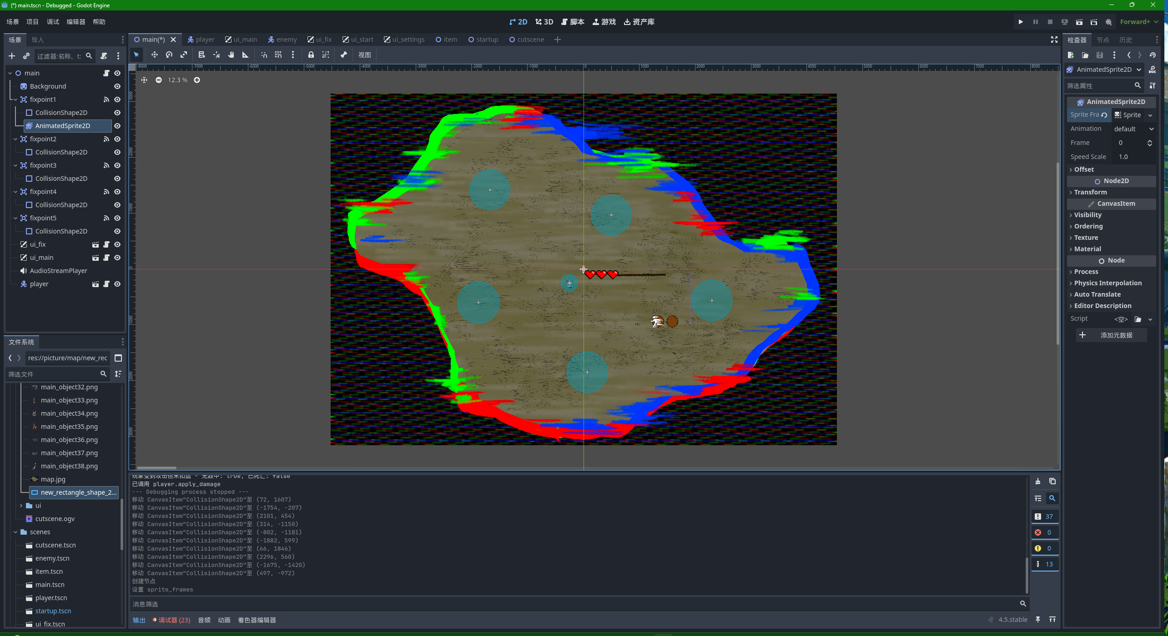Click the lock selected node icon

[311, 55]
